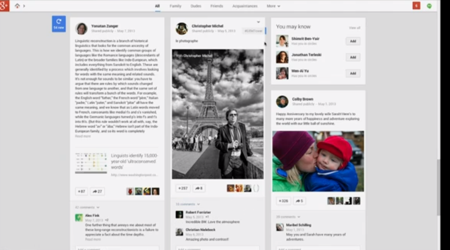Open the Washington Post article thumbnail
The width and height of the screenshot is (450, 250).
(x=91, y=163)
